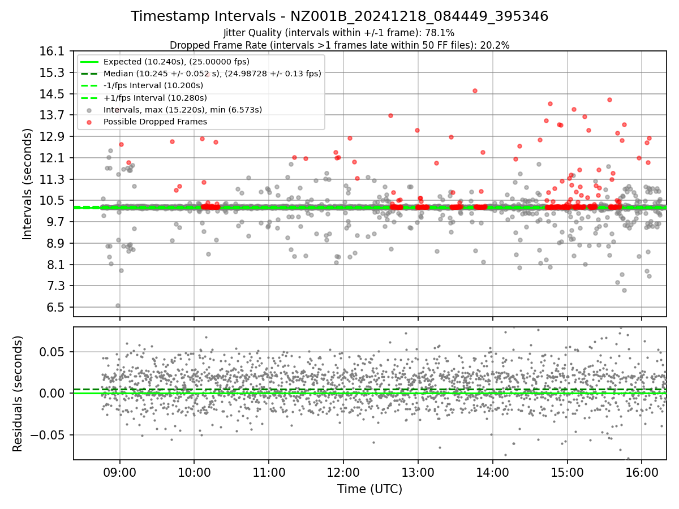Select legend entry 'Expected (10.240s), (25.00000 fps)'
Screen dimensions: 679x509
177,62
